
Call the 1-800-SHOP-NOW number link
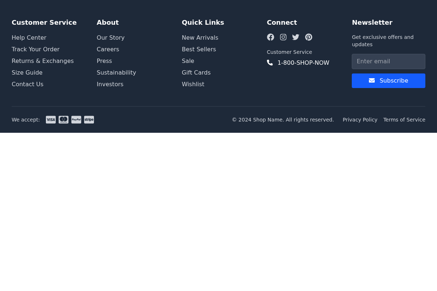(303, 63)
